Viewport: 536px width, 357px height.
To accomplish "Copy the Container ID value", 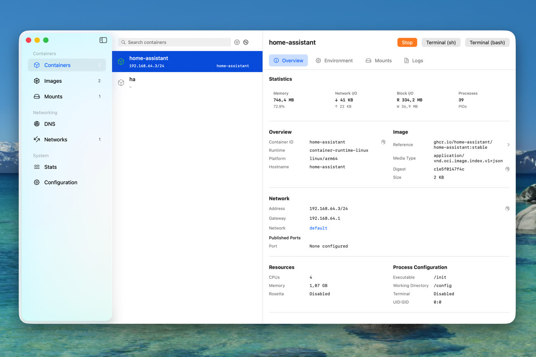I will 383,142.
